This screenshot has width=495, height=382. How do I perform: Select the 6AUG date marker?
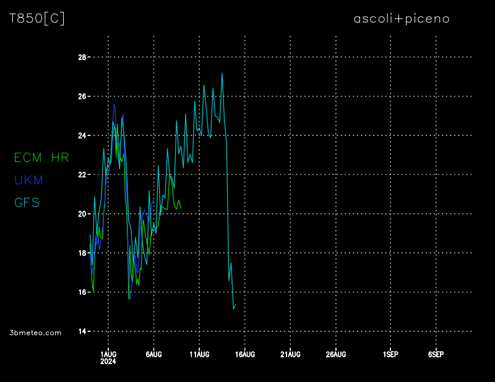point(153,354)
